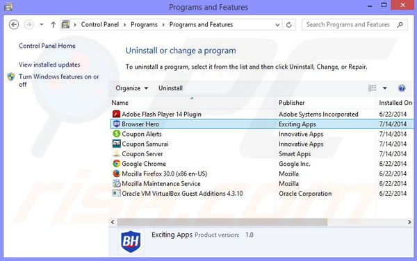Viewport: 417px width, 261px height.
Task: Select Control Panel breadcrumb
Action: [99, 24]
